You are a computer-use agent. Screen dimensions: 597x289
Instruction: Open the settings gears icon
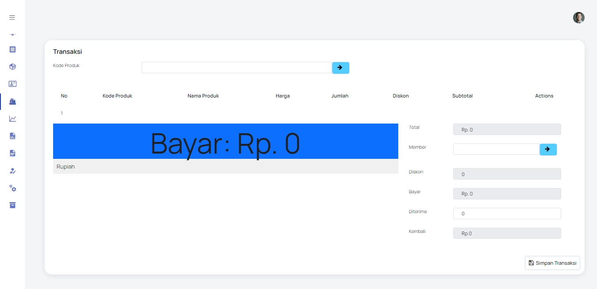[12, 188]
